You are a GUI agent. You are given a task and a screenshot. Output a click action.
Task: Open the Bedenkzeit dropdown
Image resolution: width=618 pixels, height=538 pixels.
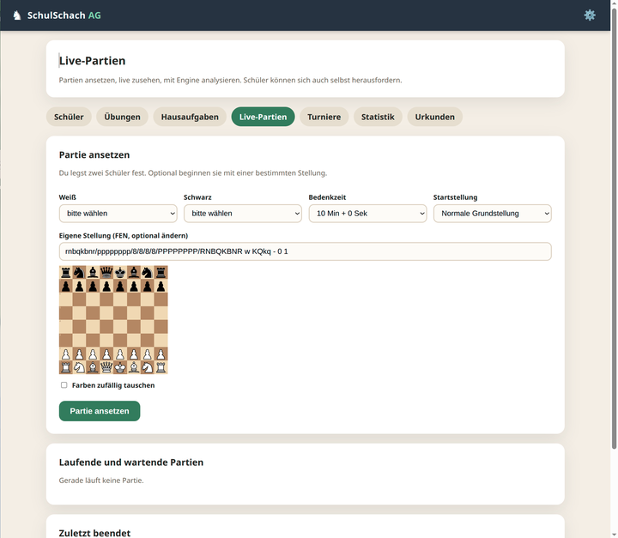[x=367, y=214]
